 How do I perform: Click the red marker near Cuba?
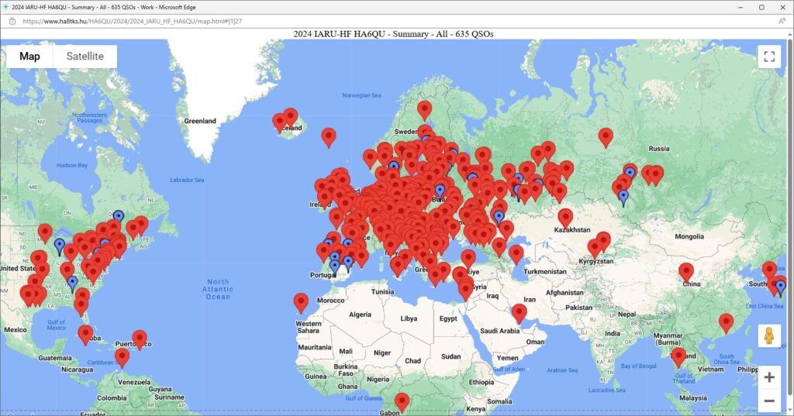pos(85,334)
